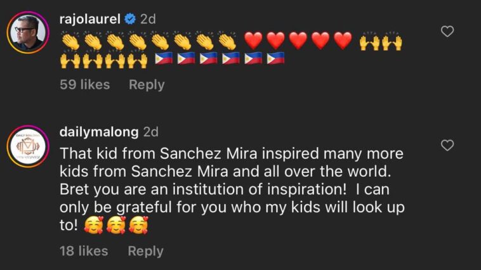Click the 2d timestamp beside dailymalong
Viewport: 481px width, 270px height.
click(151, 132)
